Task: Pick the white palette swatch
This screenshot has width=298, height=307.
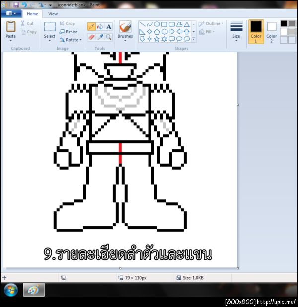Action: pyautogui.click(x=284, y=31)
